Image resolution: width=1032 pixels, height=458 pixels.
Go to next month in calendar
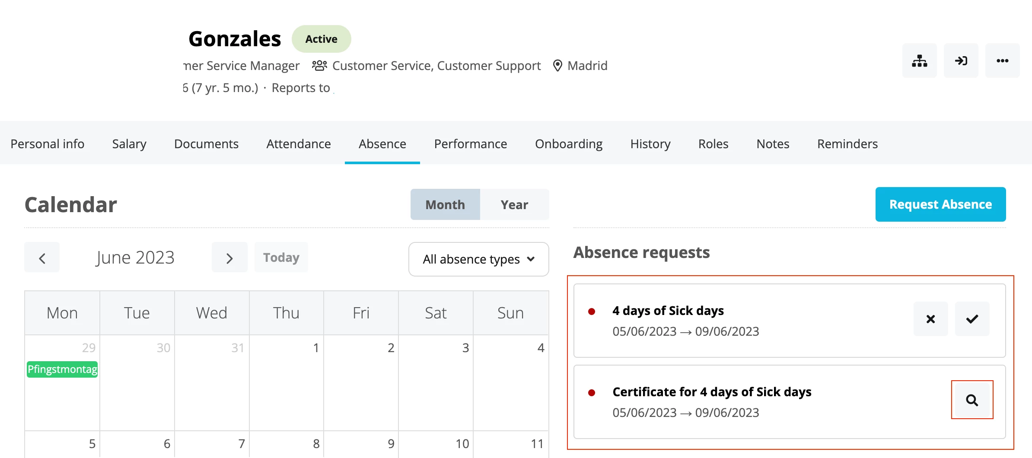[x=229, y=258]
